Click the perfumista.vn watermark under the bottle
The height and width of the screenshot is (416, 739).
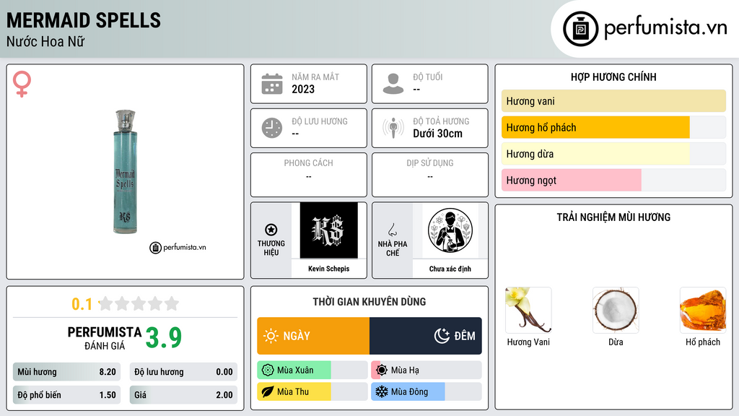point(178,247)
